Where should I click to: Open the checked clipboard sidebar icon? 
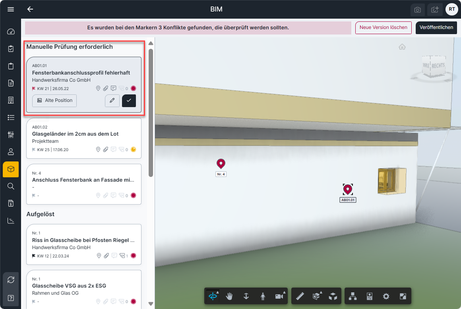(x=11, y=49)
